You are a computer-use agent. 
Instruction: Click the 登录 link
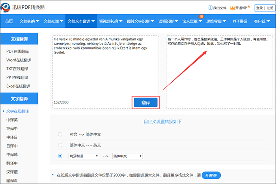coord(259,8)
